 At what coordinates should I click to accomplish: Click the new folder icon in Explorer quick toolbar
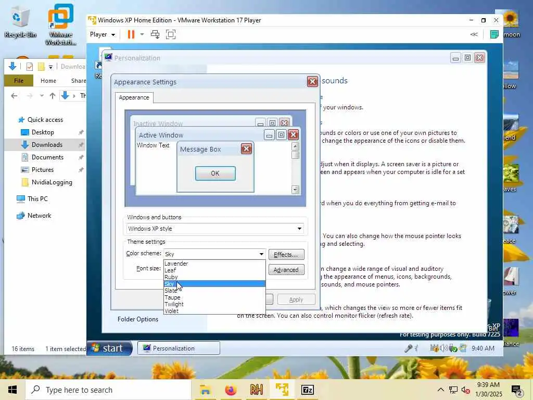pyautogui.click(x=41, y=67)
